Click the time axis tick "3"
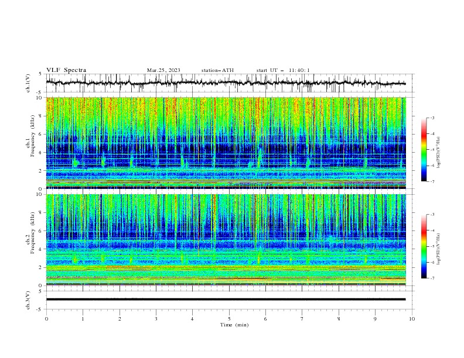This screenshot has height=358, width=464. pos(156,319)
